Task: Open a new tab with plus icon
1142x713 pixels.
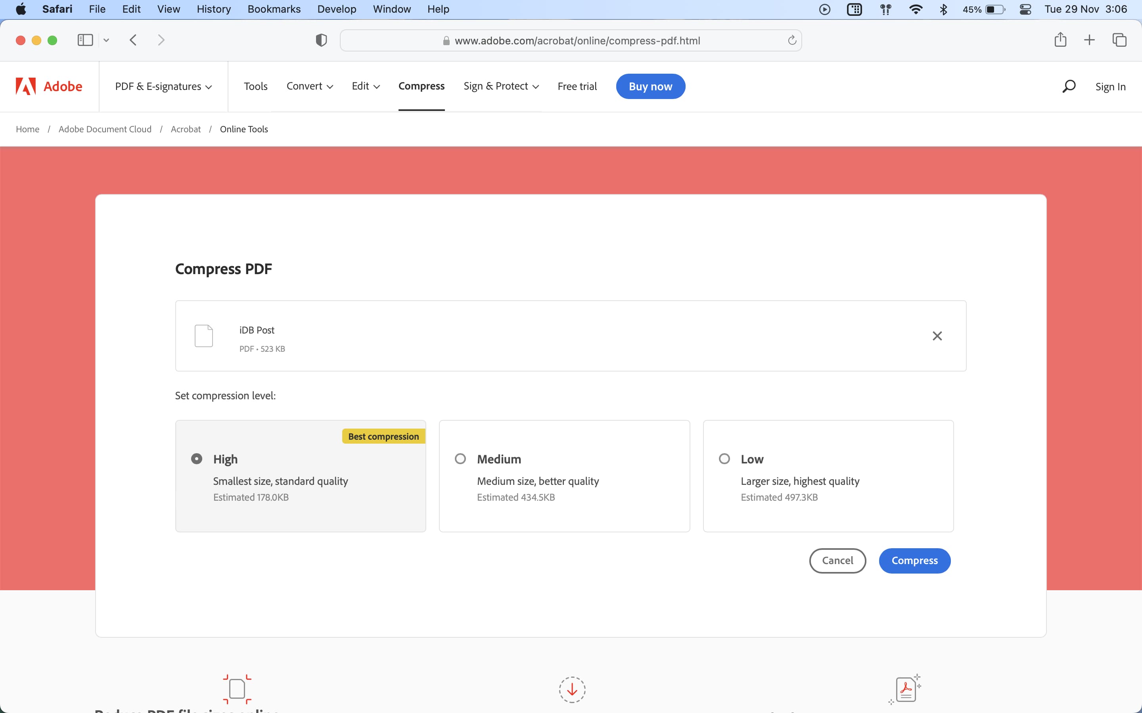Action: tap(1089, 40)
